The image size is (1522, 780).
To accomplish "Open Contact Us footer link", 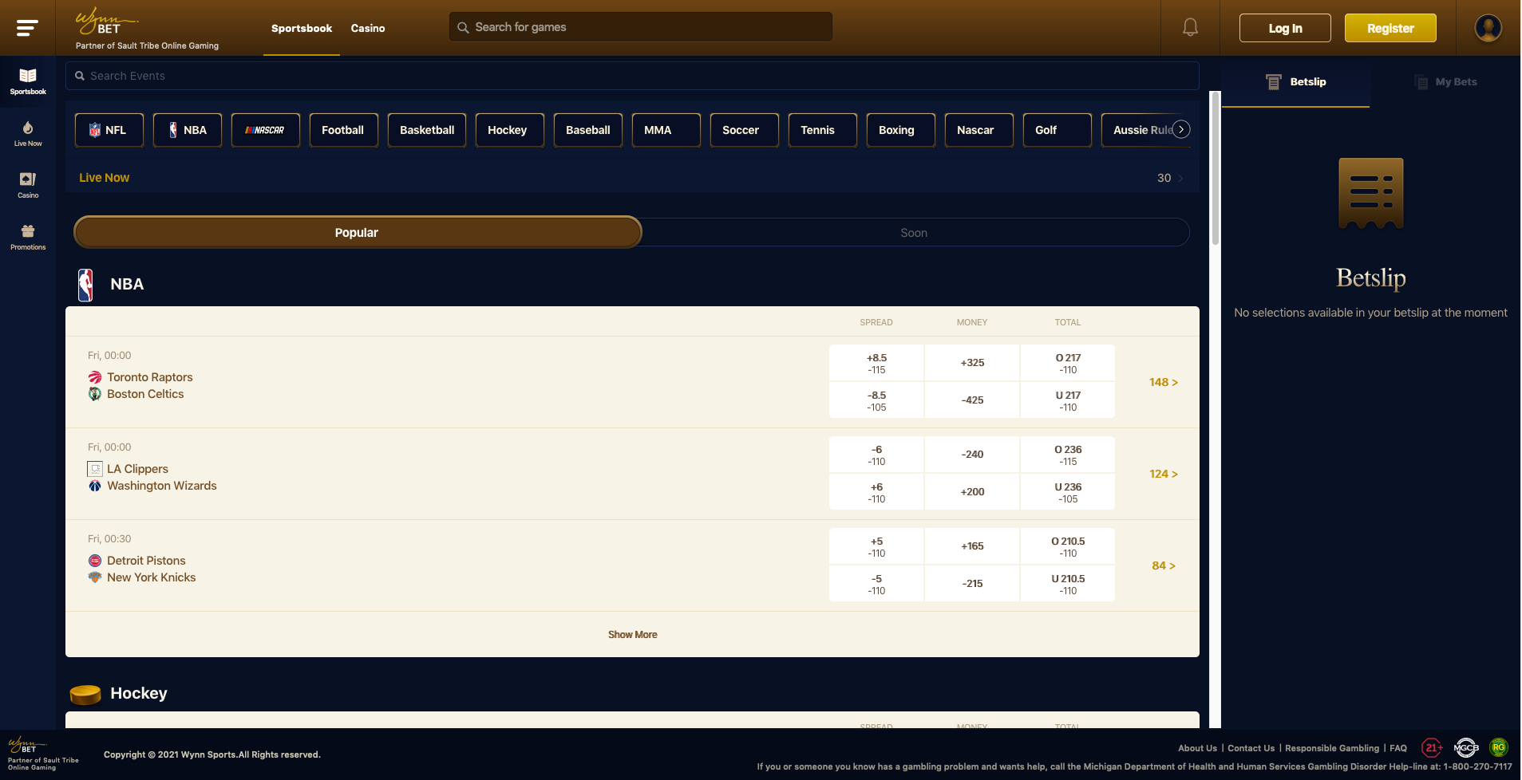I will (1251, 748).
